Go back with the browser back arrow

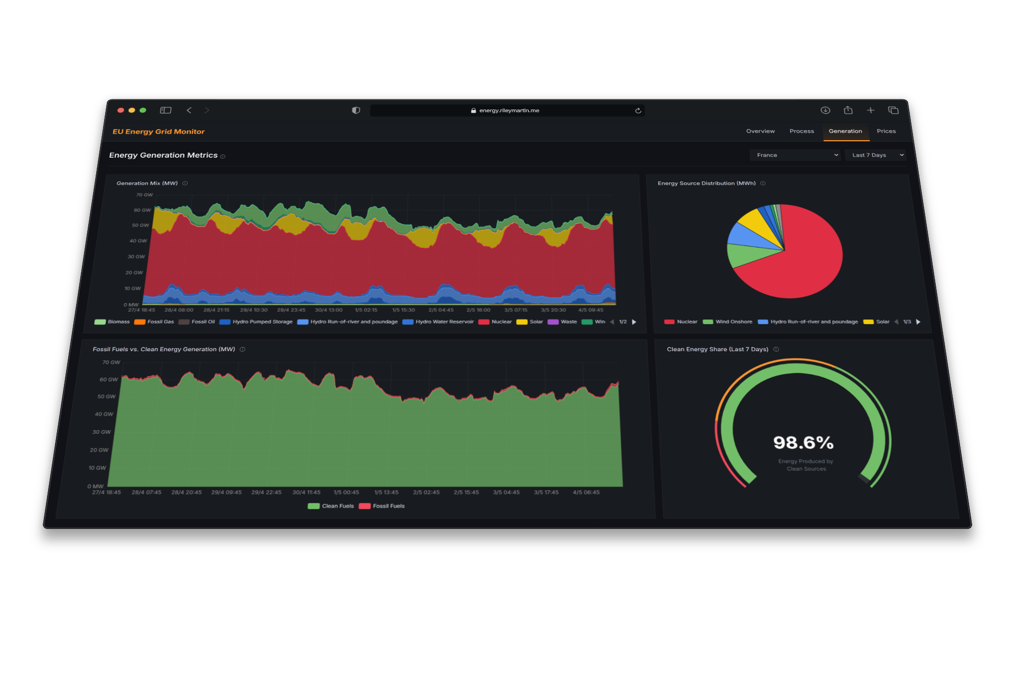coord(189,110)
